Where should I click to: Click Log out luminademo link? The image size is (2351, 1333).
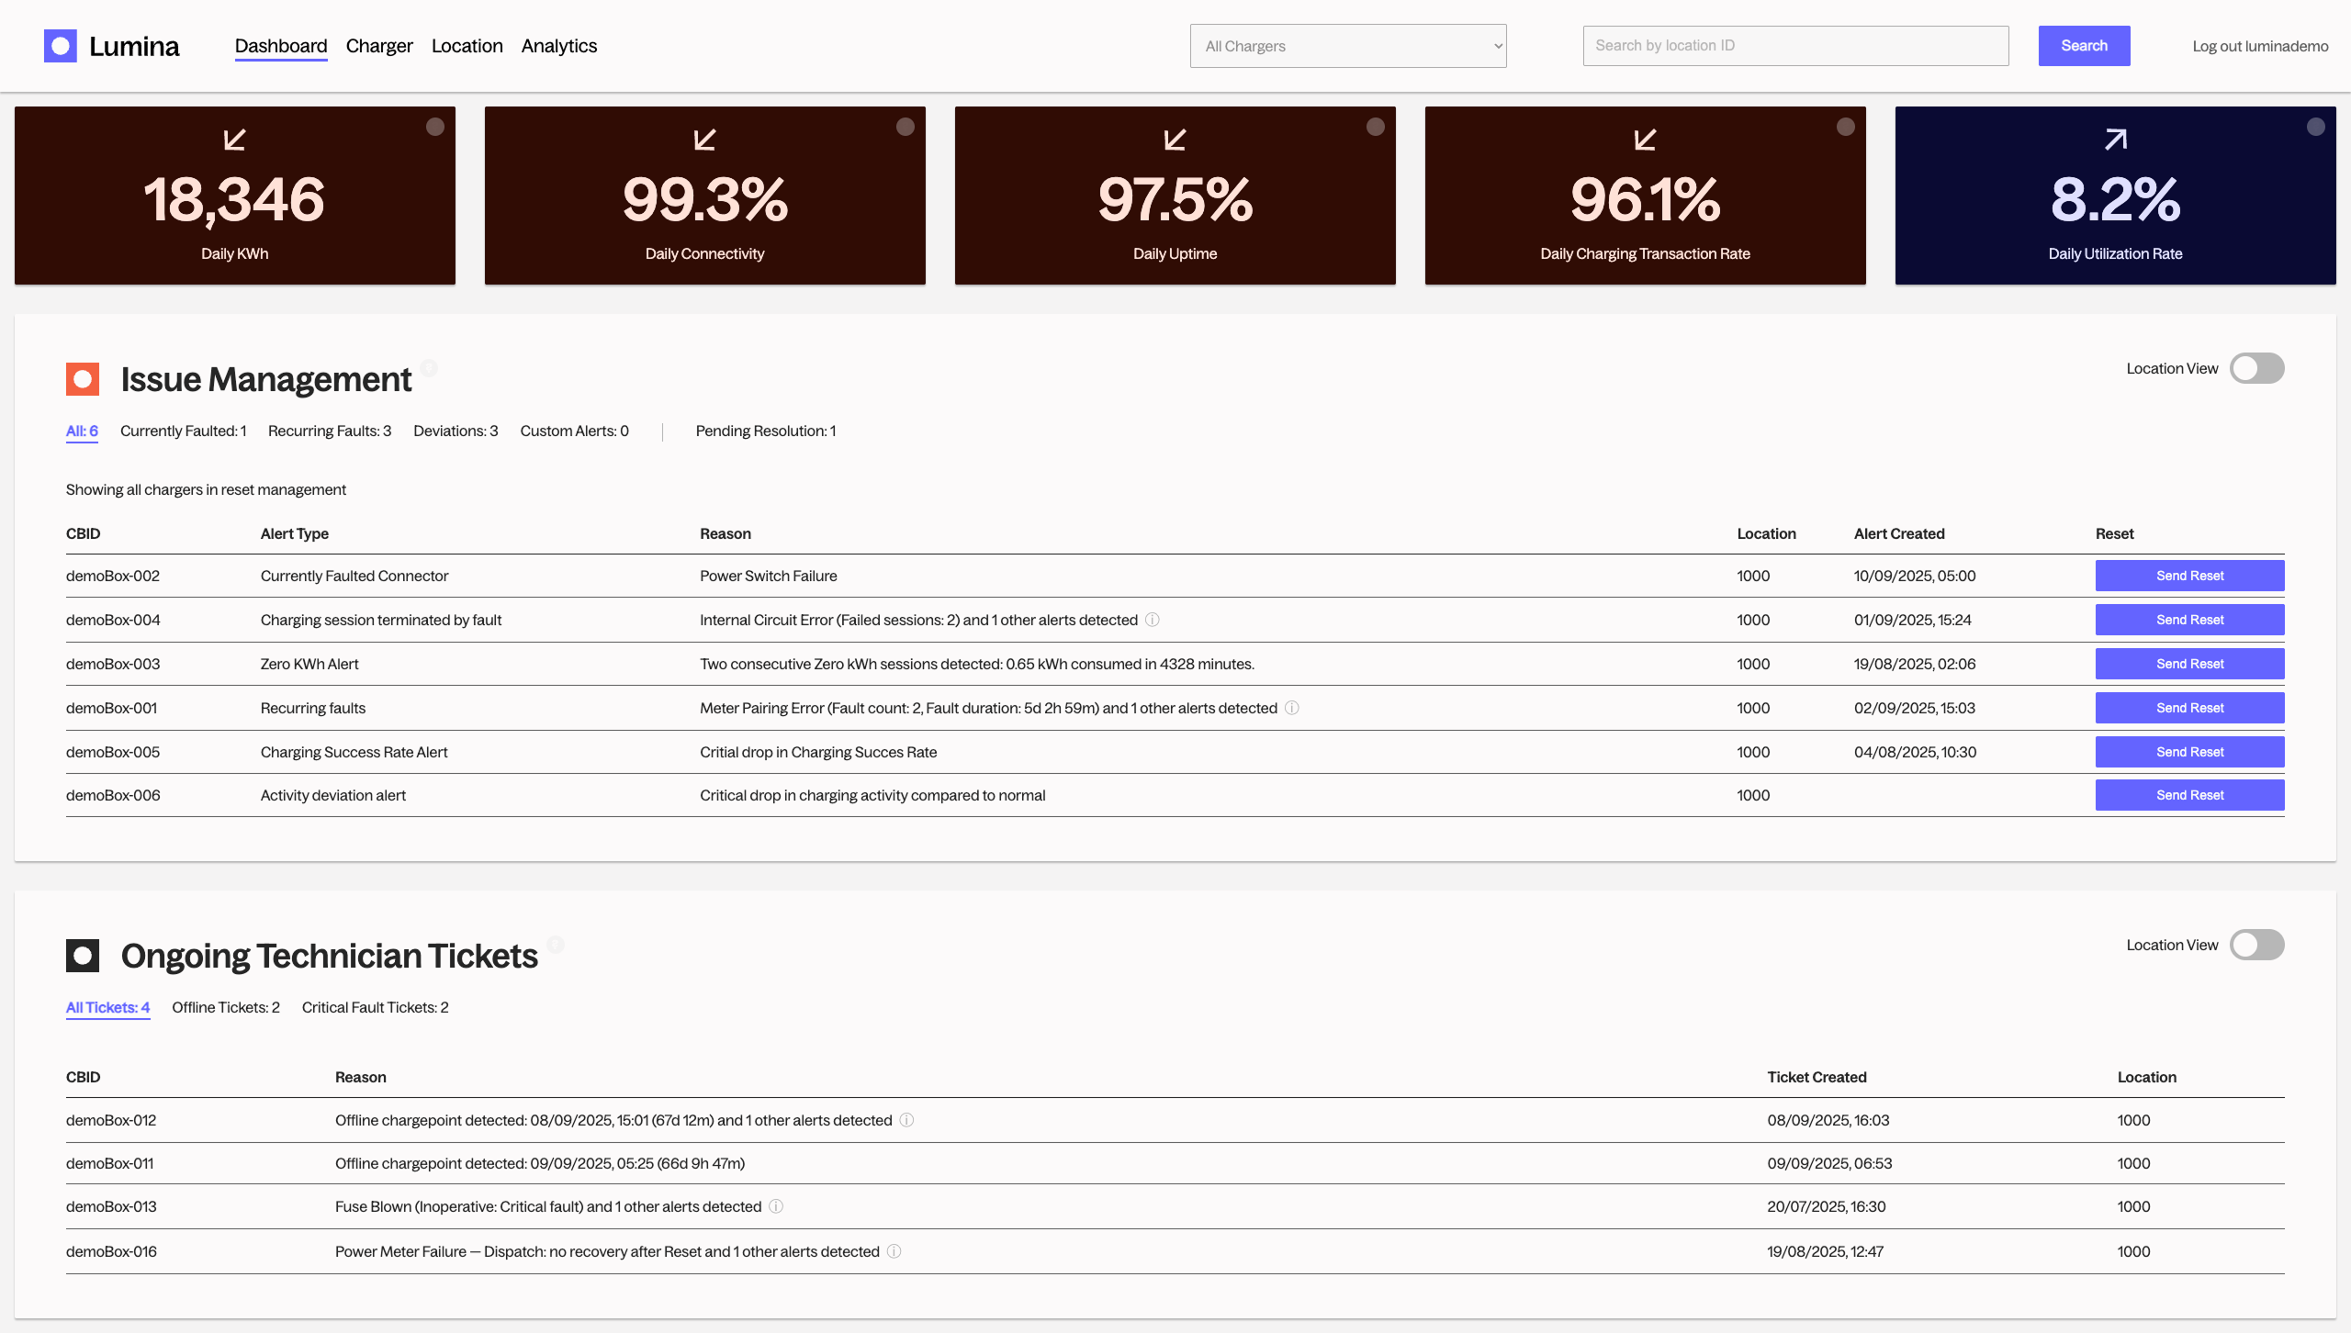2260,46
